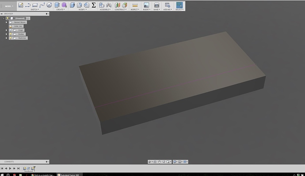The image size is (305, 176).
Task: Toggle Sketches visibility light bulb
Action: point(11,38)
